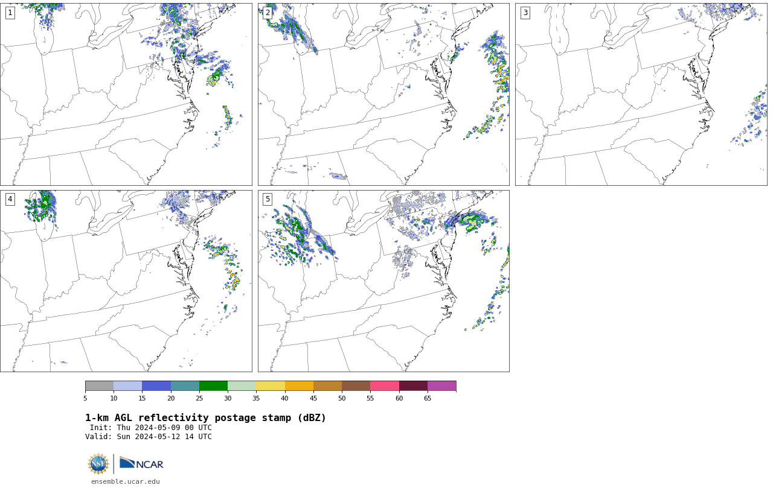The width and height of the screenshot is (773, 488).
Task: Click the colorbar tick label 50
Action: point(342,398)
